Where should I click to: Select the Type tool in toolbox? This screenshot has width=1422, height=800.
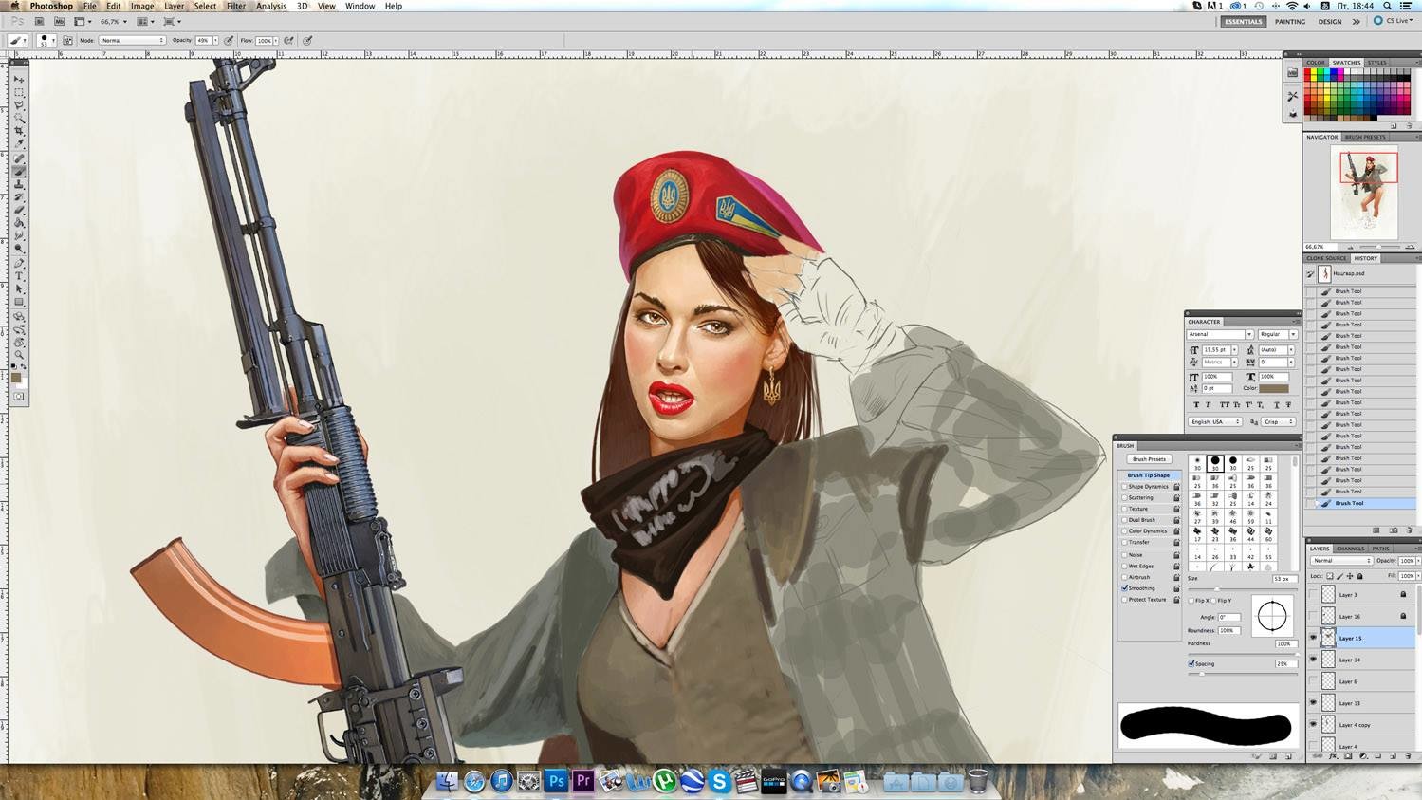[x=18, y=276]
